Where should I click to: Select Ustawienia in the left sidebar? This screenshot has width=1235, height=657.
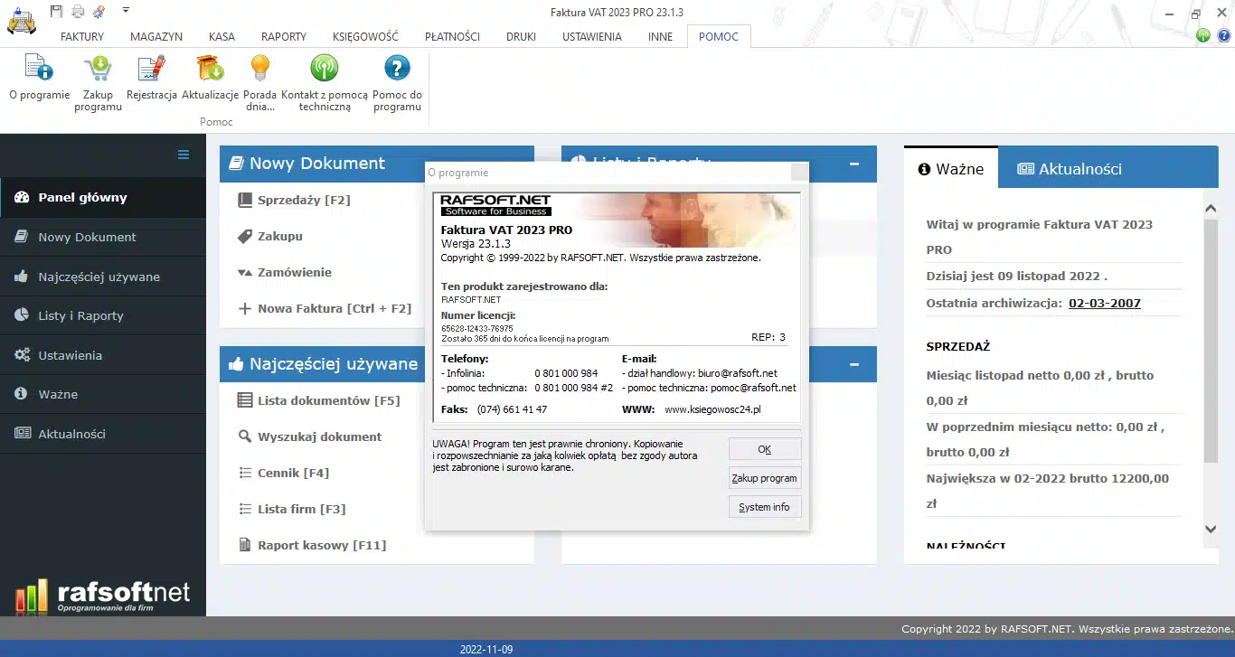(70, 355)
